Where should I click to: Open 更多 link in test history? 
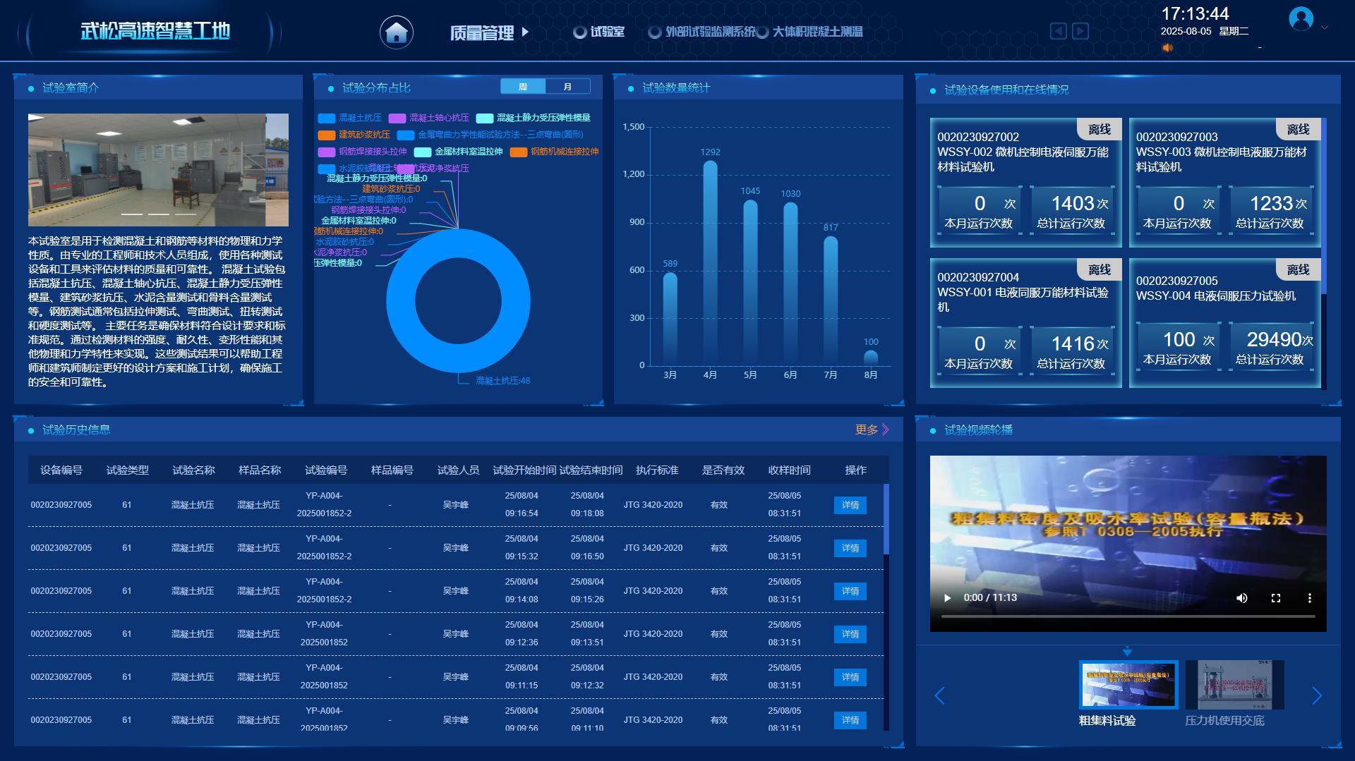[872, 430]
